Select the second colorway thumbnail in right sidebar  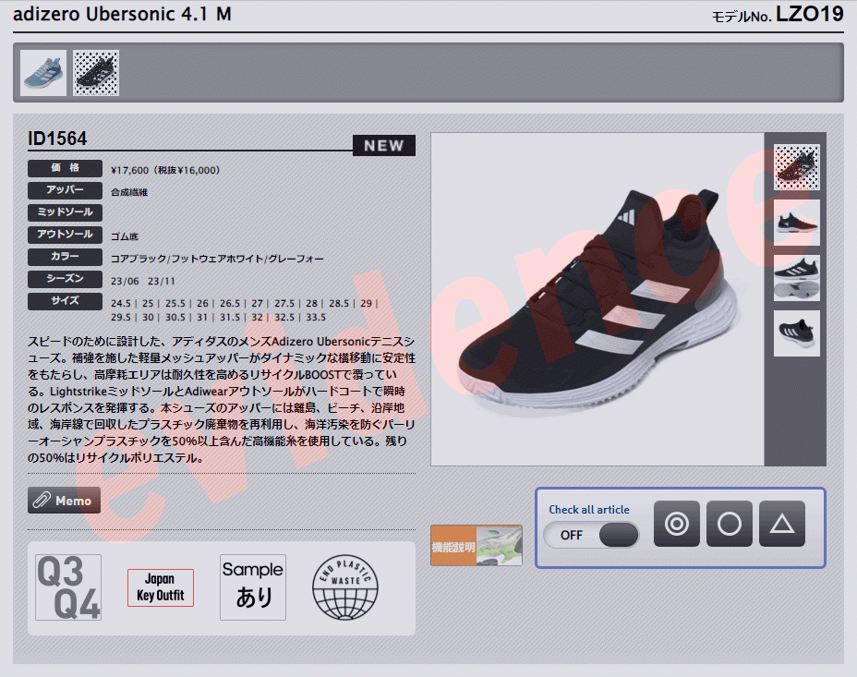(795, 221)
